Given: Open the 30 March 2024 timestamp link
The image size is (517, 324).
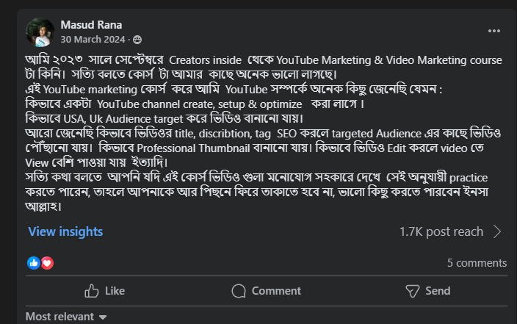Looking at the screenshot, I should (94, 39).
